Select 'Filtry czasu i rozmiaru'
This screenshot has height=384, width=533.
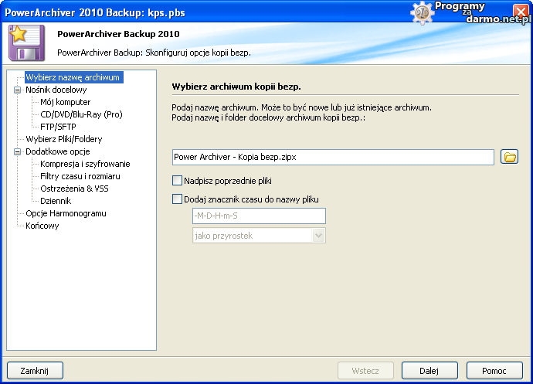tap(80, 176)
